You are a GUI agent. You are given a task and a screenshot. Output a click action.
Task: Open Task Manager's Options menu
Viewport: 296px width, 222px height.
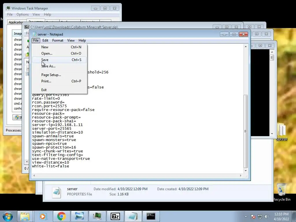click(23, 14)
